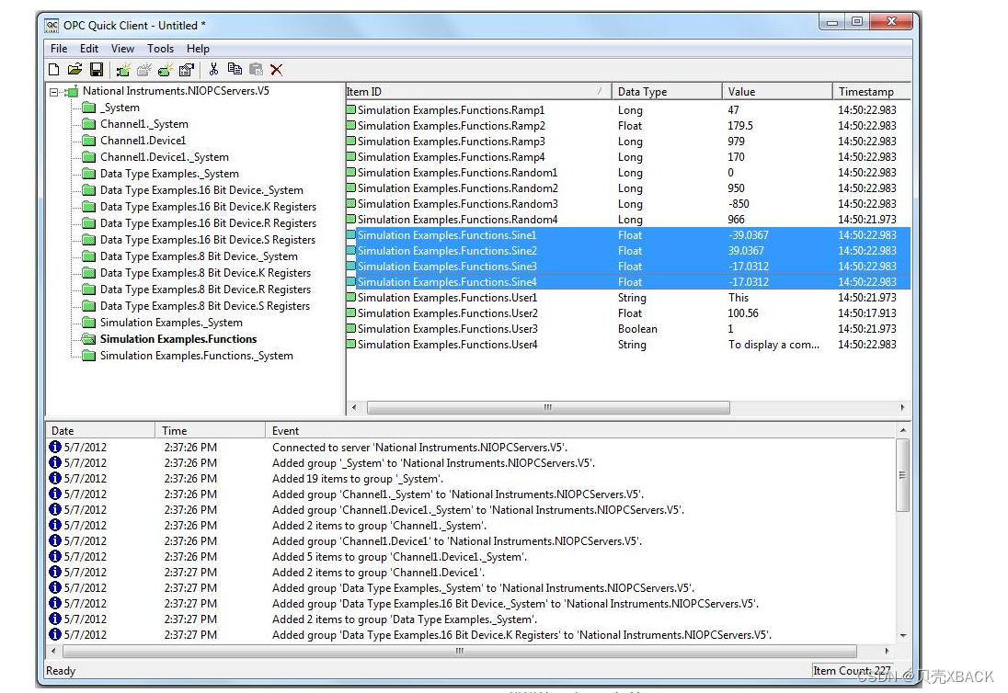This screenshot has width=1008, height=693.
Task: Click the item list scroll-right arrow
Action: pos(902,407)
